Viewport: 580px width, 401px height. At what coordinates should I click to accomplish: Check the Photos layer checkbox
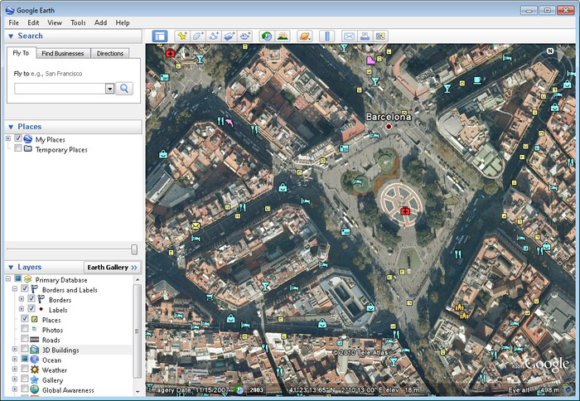25,330
